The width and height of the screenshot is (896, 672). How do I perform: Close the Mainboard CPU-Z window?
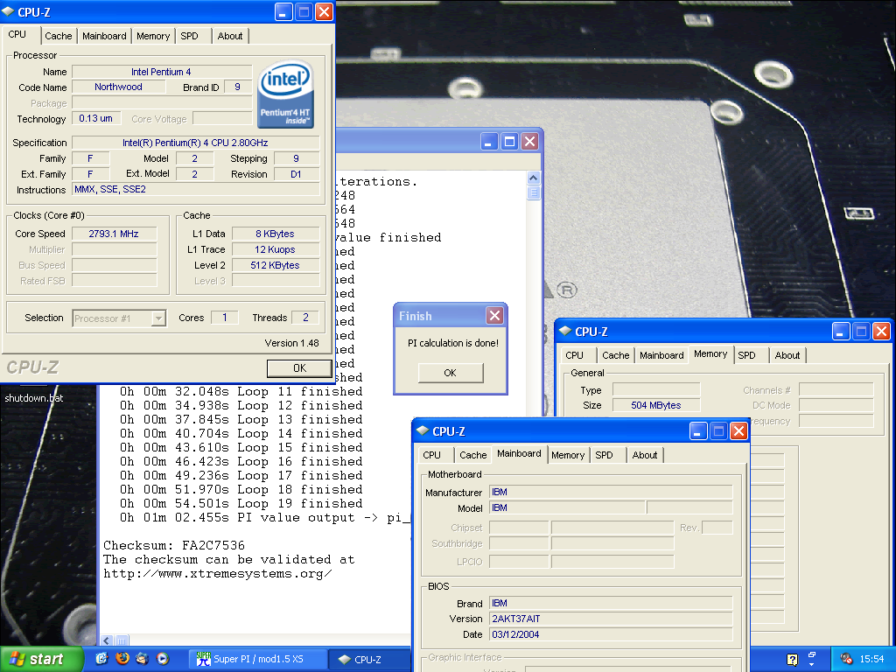tap(738, 430)
